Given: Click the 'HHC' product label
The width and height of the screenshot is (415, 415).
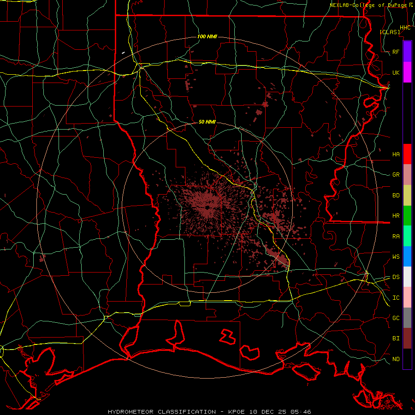Looking at the screenshot, I should click(405, 28).
